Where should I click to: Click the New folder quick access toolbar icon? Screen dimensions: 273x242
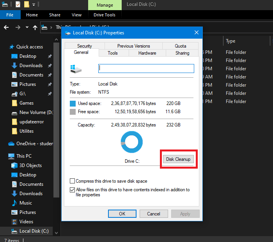(x=27, y=4)
